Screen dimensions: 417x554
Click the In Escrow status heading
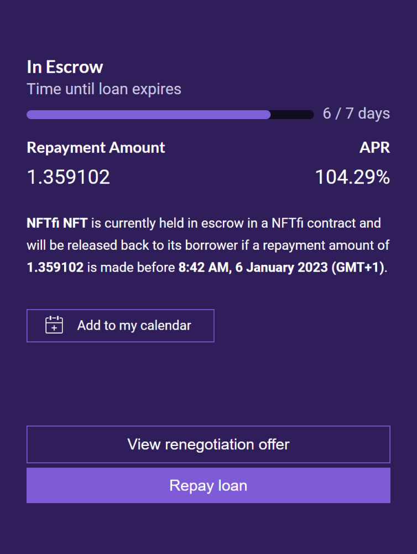click(x=65, y=66)
